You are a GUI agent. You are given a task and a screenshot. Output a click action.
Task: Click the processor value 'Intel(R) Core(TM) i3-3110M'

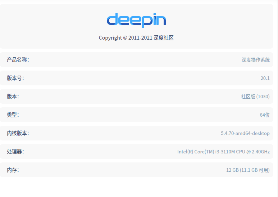[206, 152]
